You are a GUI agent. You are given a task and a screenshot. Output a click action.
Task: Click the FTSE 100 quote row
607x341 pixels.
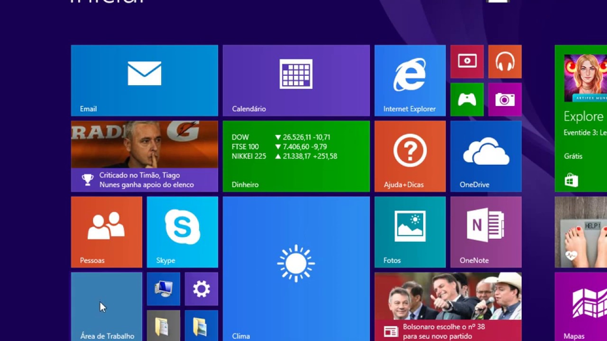point(279,147)
